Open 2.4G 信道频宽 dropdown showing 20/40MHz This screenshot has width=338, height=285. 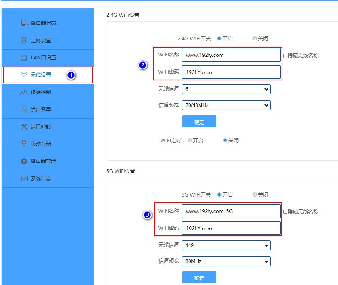coord(226,105)
